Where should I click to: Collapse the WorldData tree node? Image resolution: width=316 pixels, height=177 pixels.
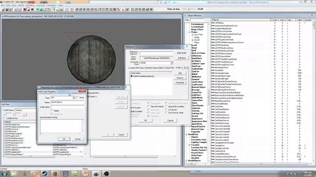[x=187, y=134]
